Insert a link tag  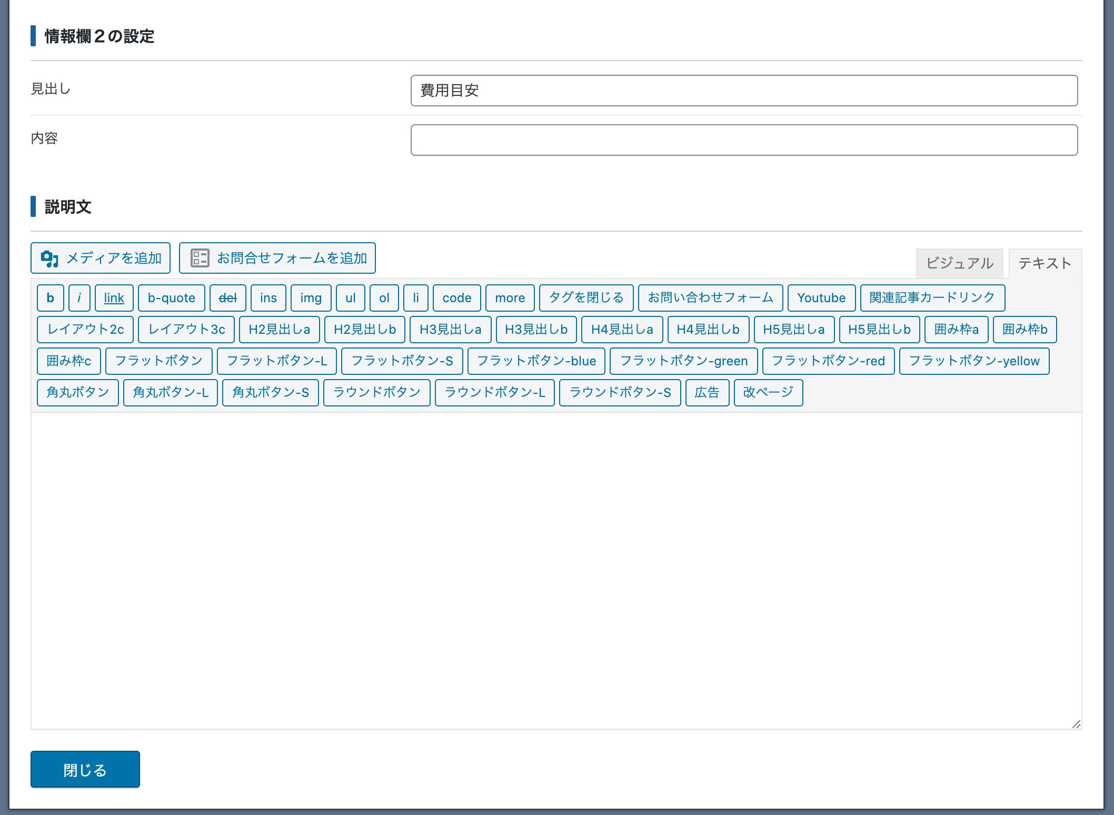pyautogui.click(x=114, y=298)
